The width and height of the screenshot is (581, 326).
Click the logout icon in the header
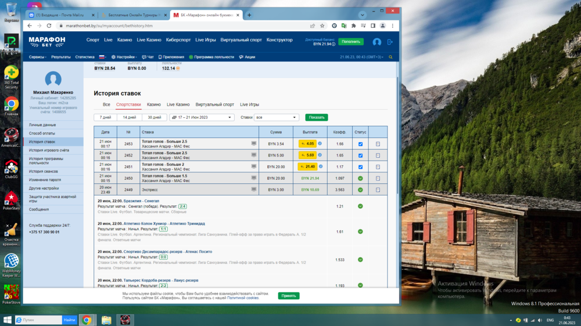click(390, 42)
